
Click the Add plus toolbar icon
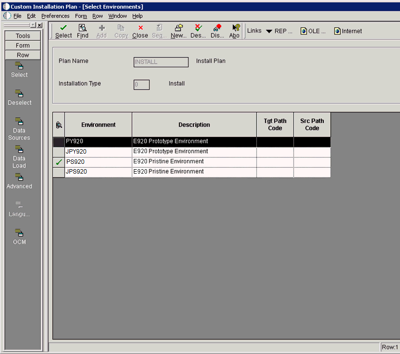point(102,28)
